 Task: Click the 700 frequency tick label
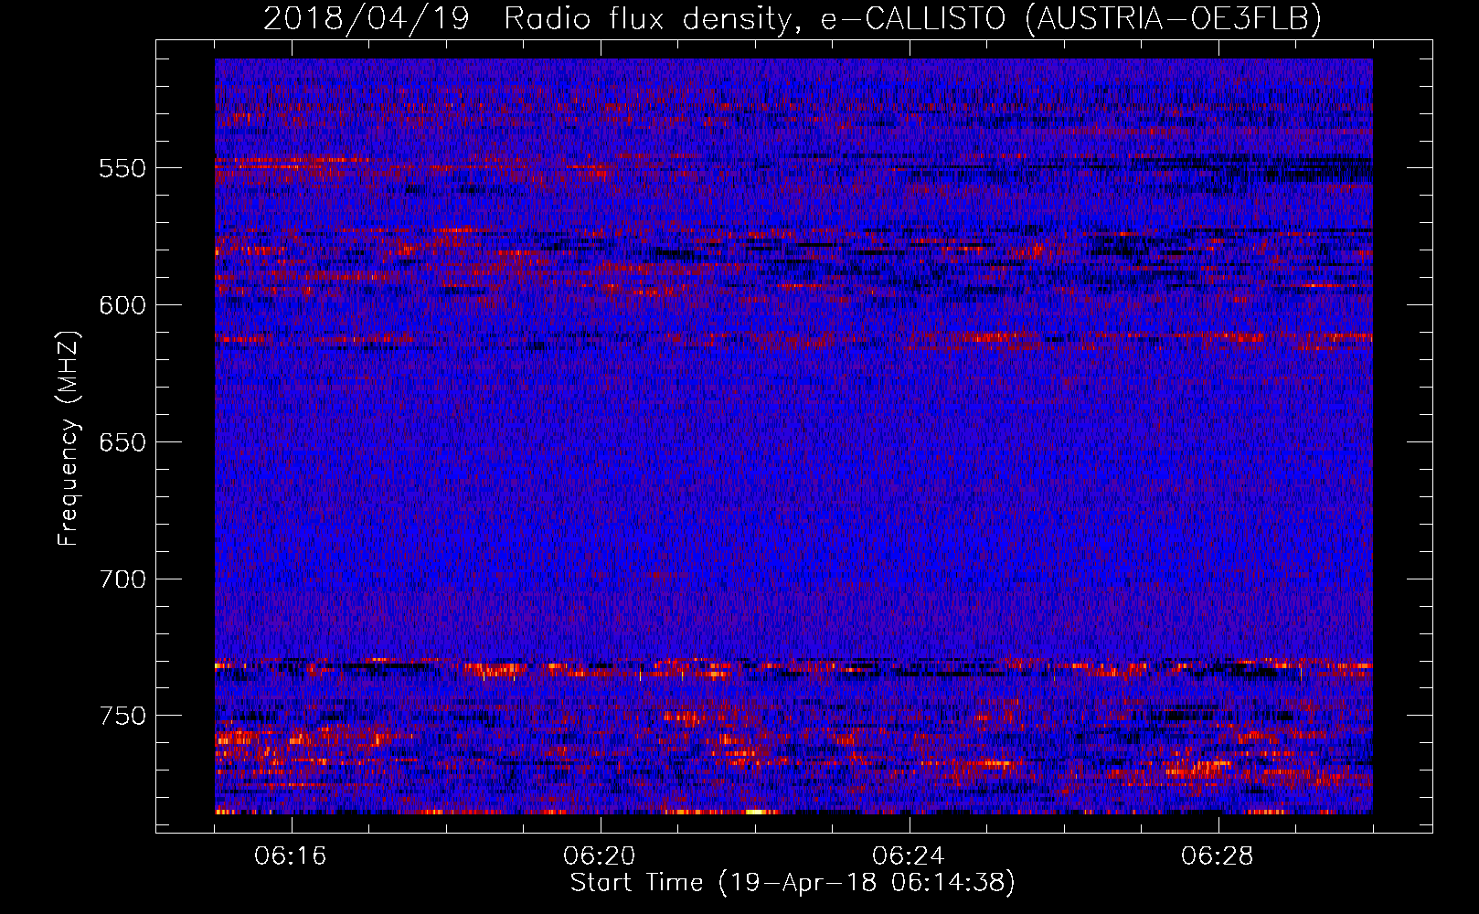(122, 579)
